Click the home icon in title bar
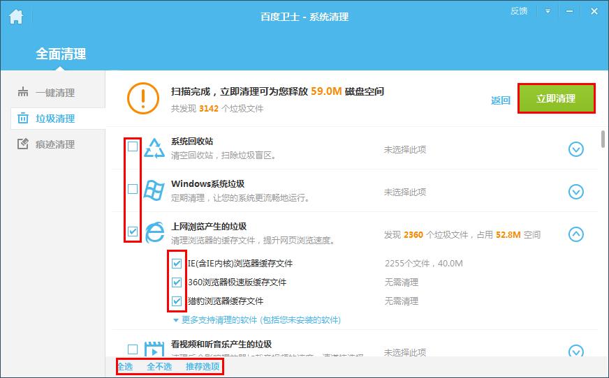This screenshot has height=378, width=609. tap(15, 17)
